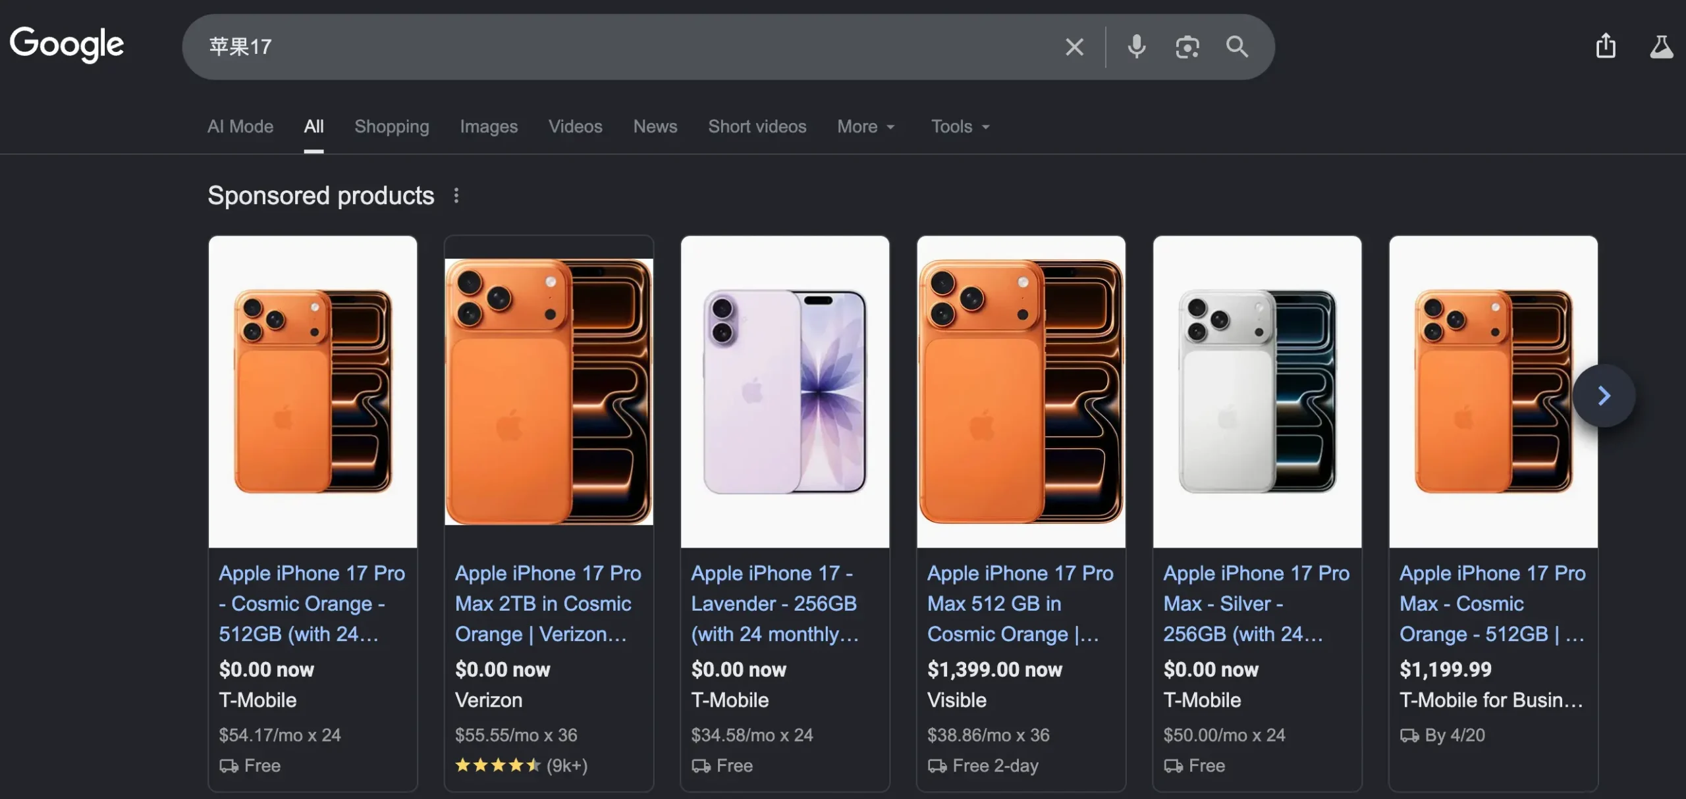1686x799 pixels.
Task: Open the Apple iPhone 17 Lavender listing
Action: pos(774,603)
